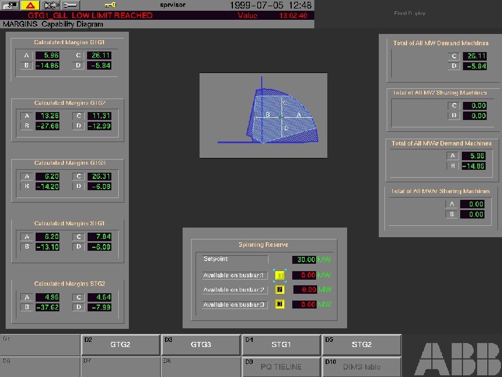Click the capability diagram chart
The height and width of the screenshot is (377, 502).
tap(263, 114)
